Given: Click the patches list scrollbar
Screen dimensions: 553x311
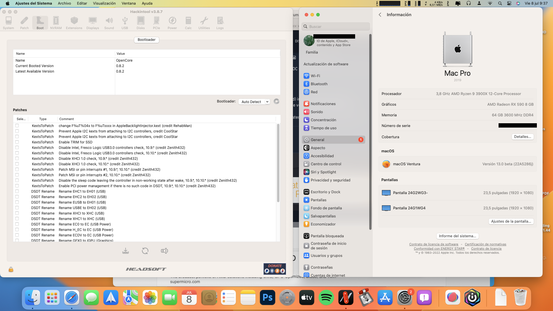Looking at the screenshot, I should coord(278,163).
